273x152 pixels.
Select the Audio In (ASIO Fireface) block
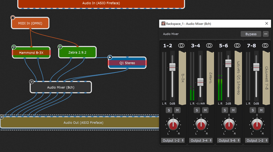(101, 3)
